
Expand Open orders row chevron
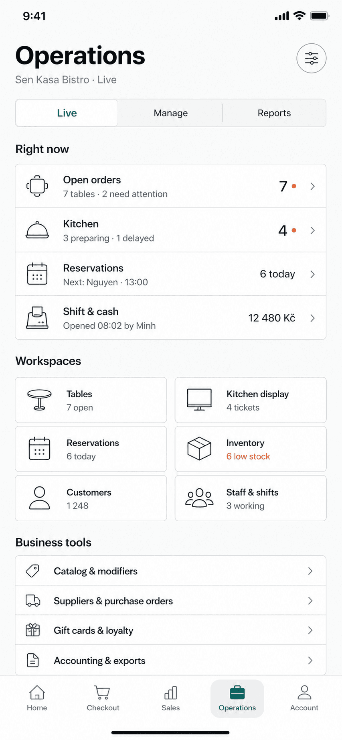[312, 186]
